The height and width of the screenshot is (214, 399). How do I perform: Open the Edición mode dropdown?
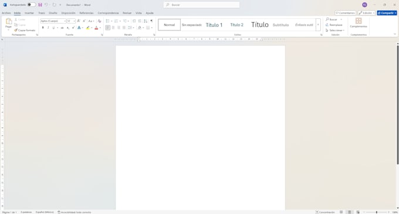(366, 13)
